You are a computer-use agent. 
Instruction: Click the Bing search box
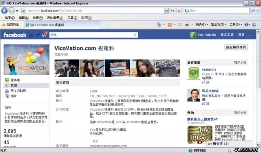click(217, 11)
